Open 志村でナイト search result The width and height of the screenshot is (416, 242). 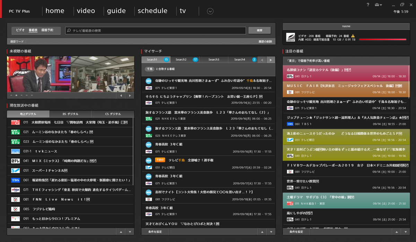[x=208, y=195]
